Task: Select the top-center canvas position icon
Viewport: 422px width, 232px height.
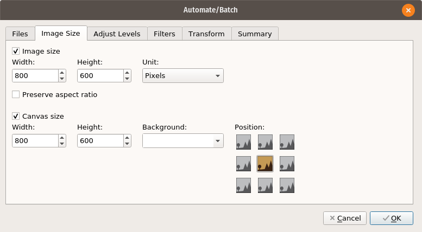Action: click(266, 142)
